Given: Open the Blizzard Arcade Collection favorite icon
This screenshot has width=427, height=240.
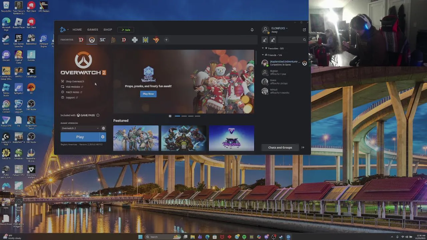Looking at the screenshot, I should coord(135,40).
